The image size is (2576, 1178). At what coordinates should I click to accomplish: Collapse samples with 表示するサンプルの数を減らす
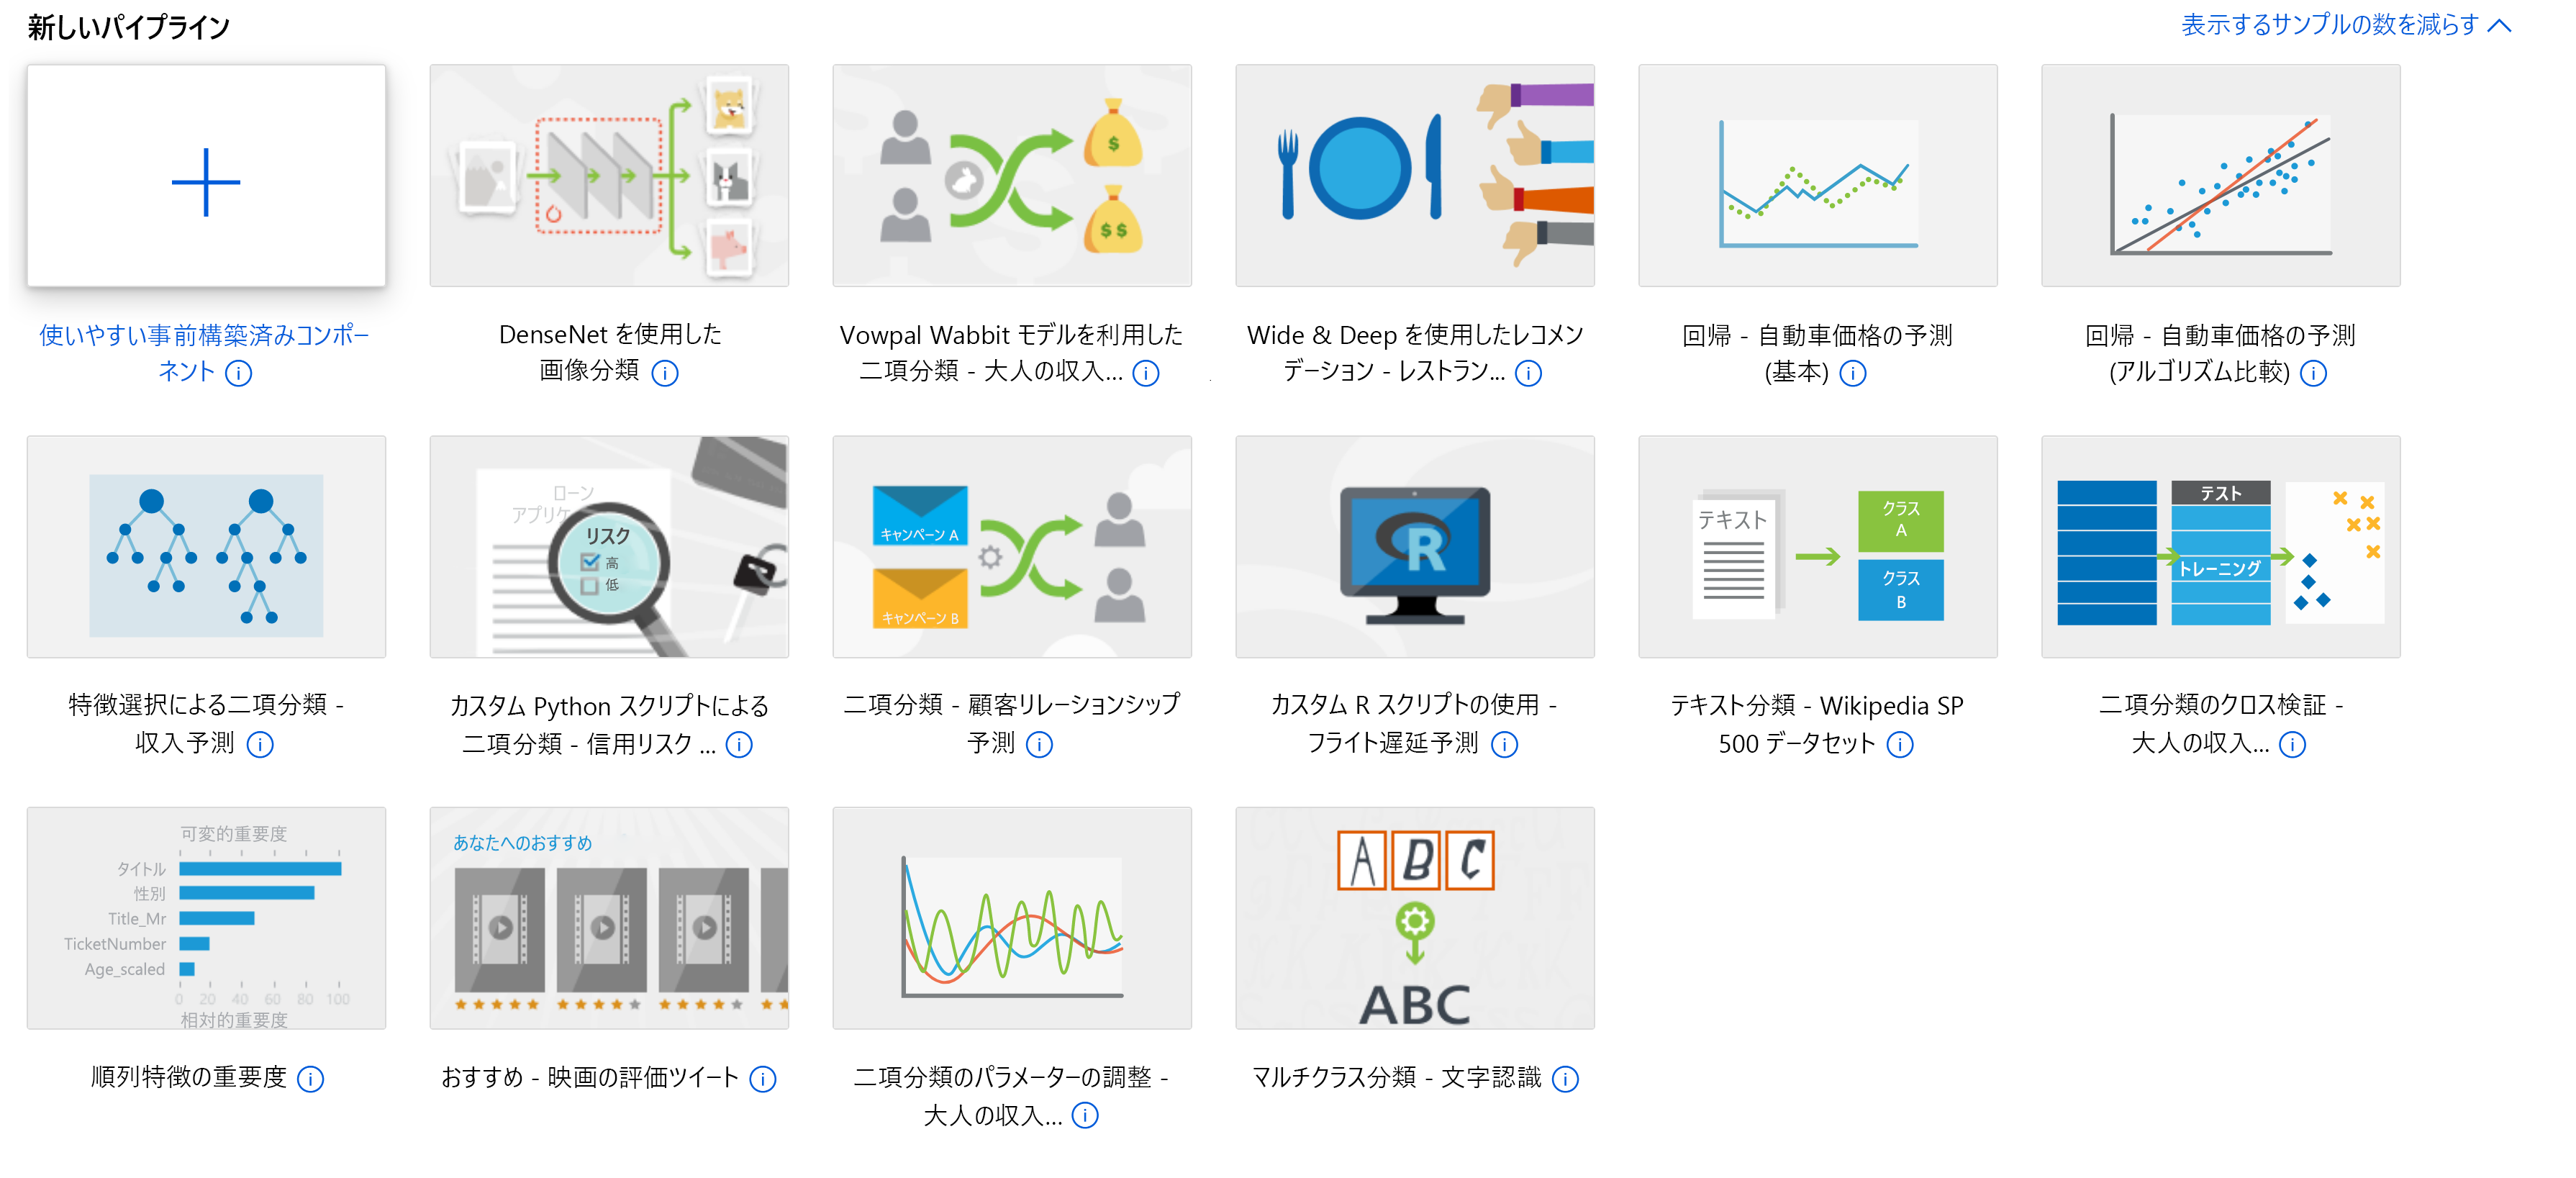(x=2330, y=25)
